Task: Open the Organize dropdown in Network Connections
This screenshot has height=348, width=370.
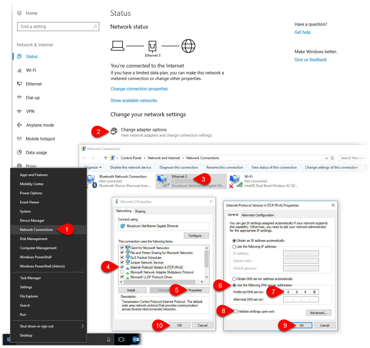Action: tap(92, 167)
